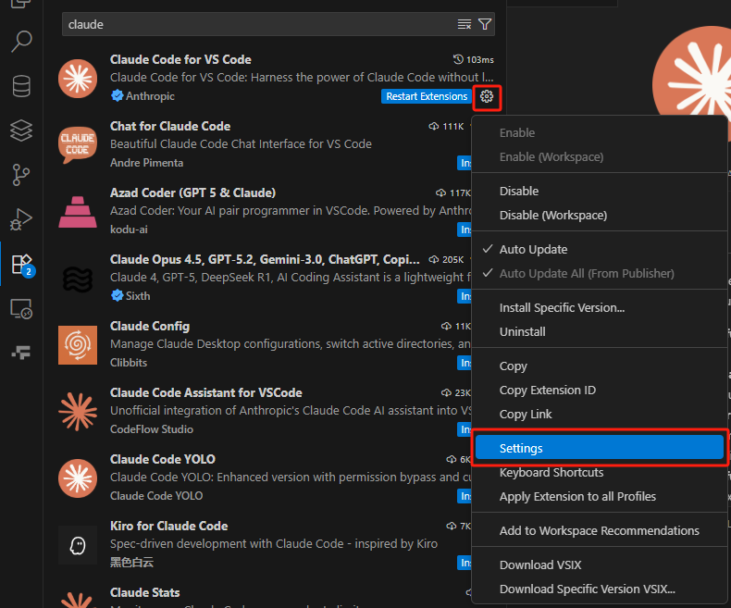Install the Chat for Claude Code extension

click(465, 163)
